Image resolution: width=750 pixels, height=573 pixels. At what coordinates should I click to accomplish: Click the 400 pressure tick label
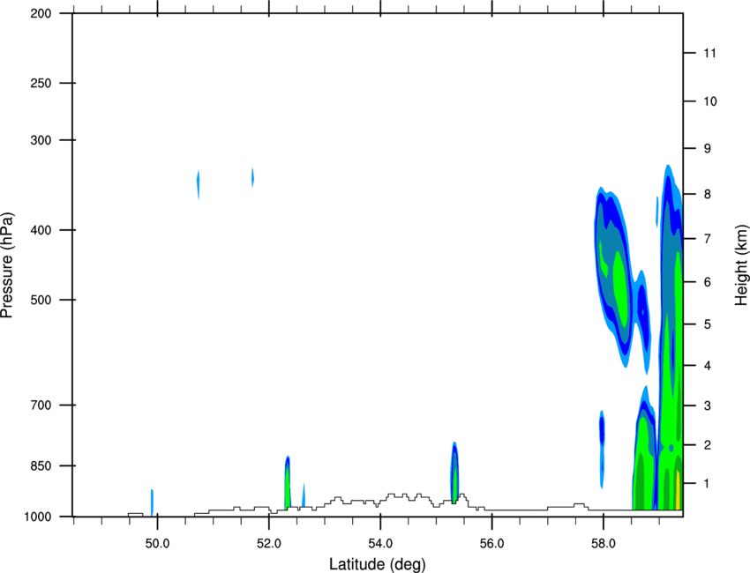tap(41, 230)
